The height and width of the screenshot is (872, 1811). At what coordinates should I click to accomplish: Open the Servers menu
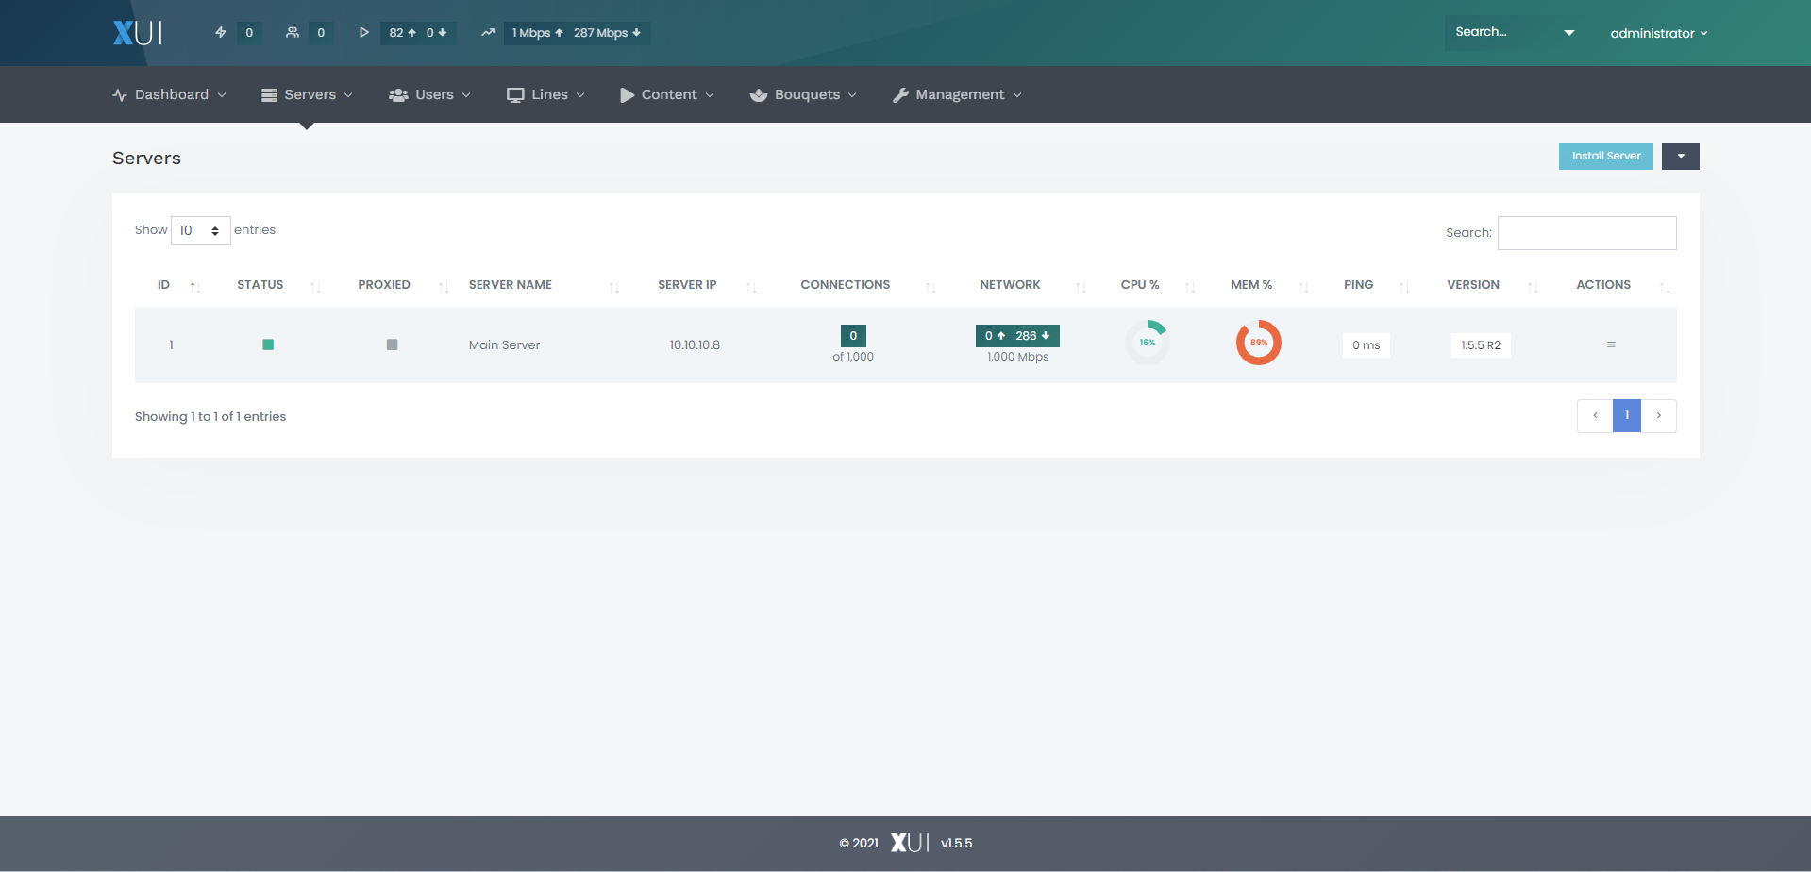307,94
